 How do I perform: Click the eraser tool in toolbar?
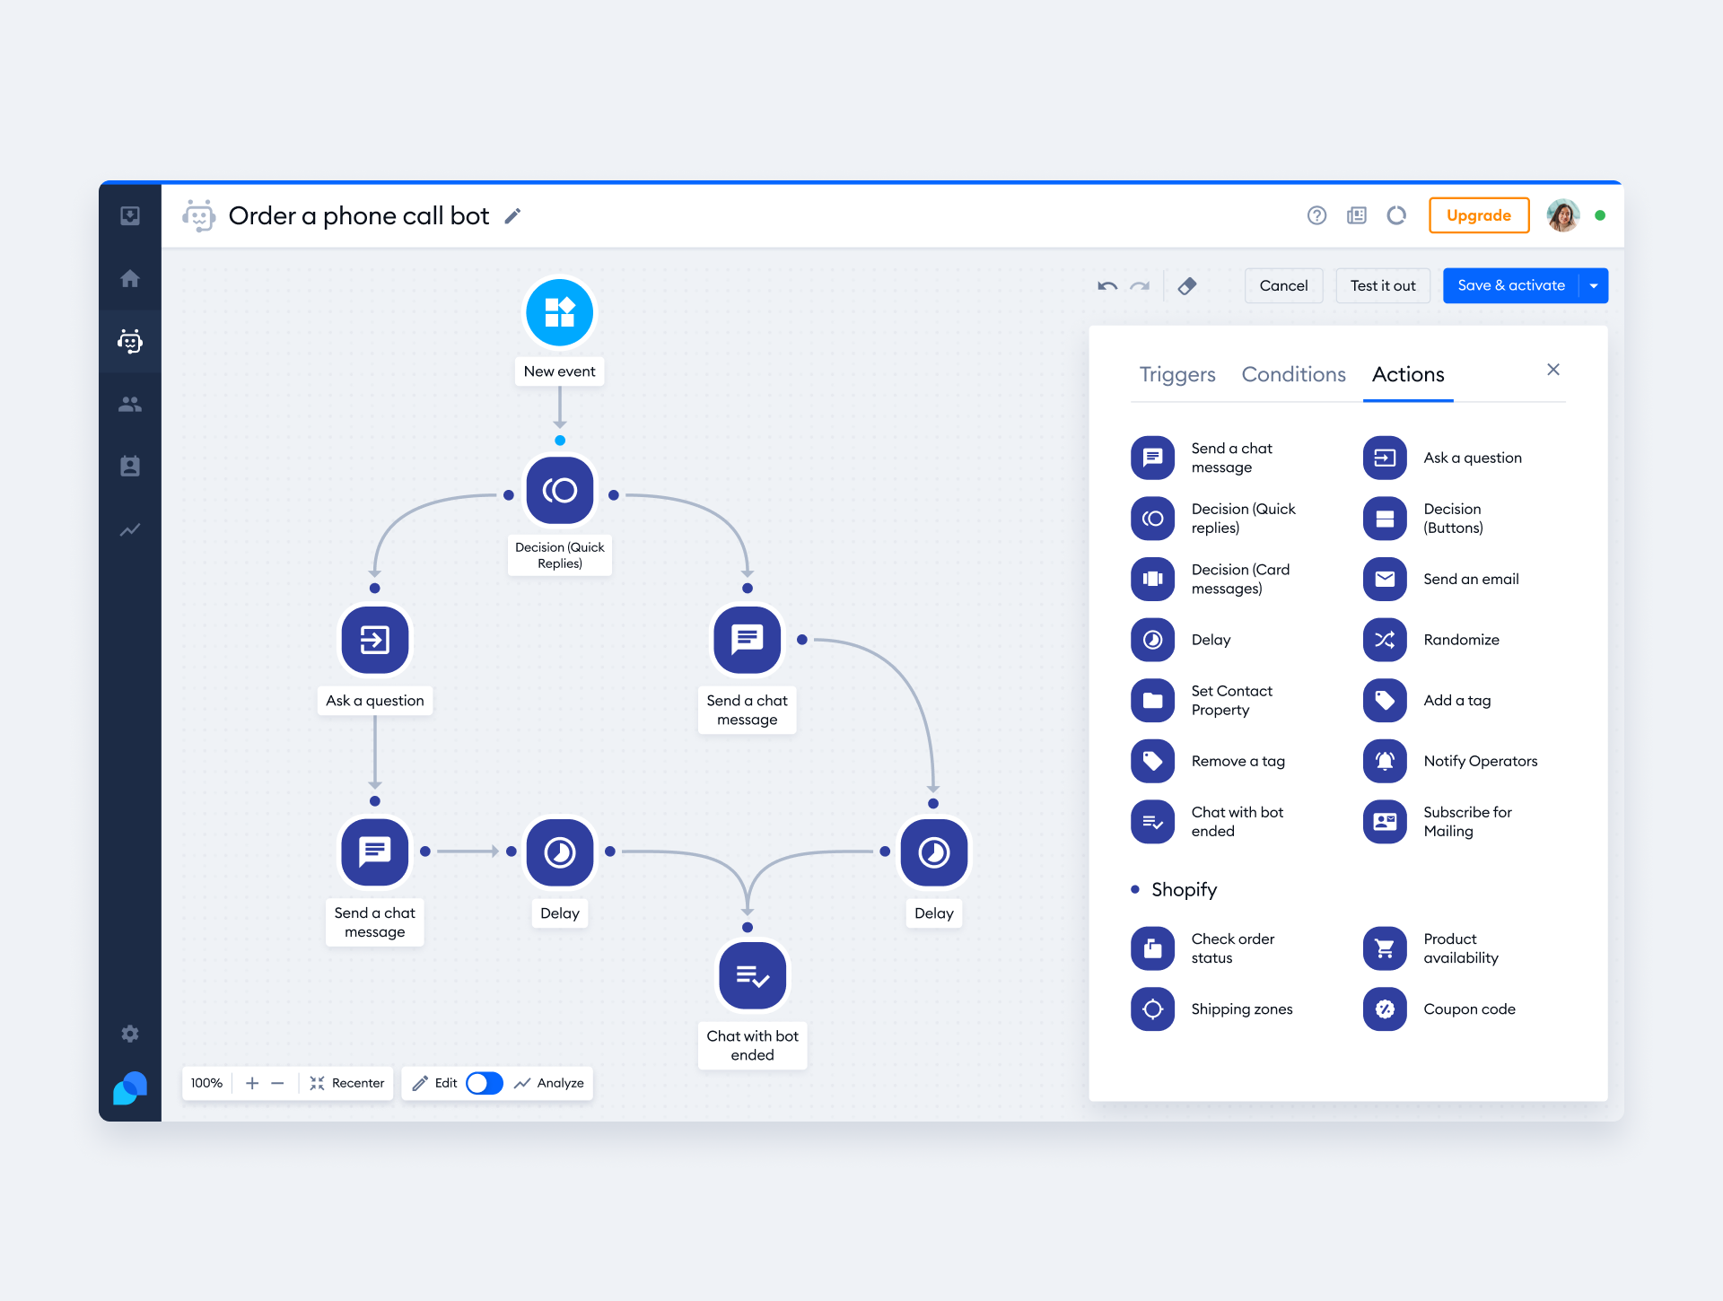(x=1187, y=286)
